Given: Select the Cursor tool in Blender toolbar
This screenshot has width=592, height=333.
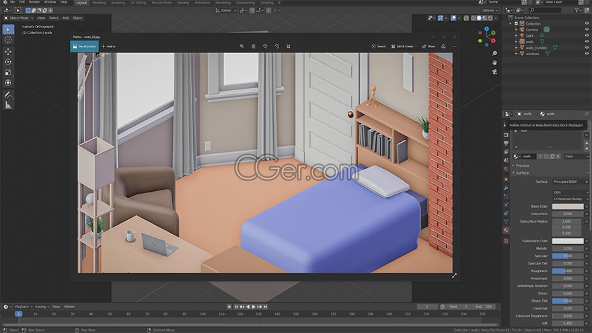Looking at the screenshot, I should [x=8, y=40].
